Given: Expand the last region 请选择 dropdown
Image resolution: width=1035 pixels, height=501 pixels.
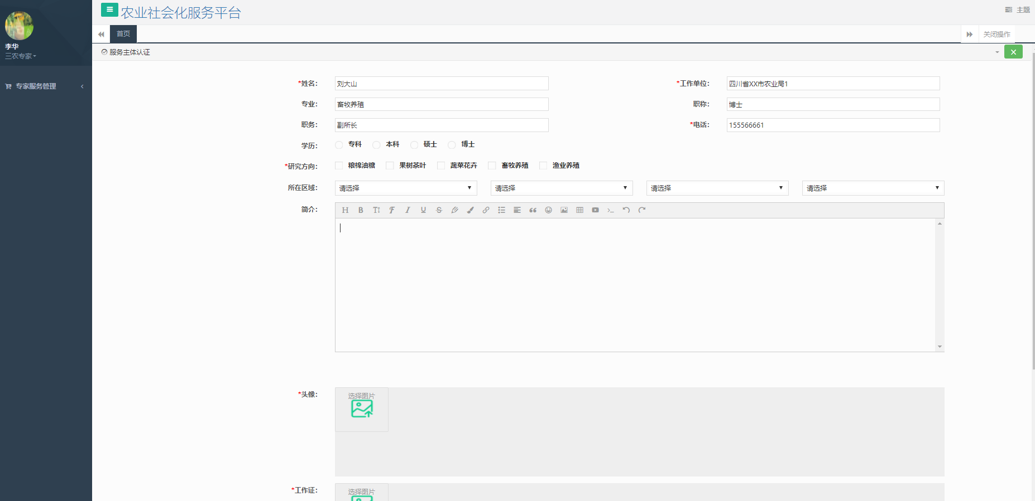Looking at the screenshot, I should (x=873, y=188).
